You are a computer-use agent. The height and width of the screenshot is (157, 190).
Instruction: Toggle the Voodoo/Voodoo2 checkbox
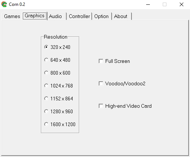click(122, 83)
